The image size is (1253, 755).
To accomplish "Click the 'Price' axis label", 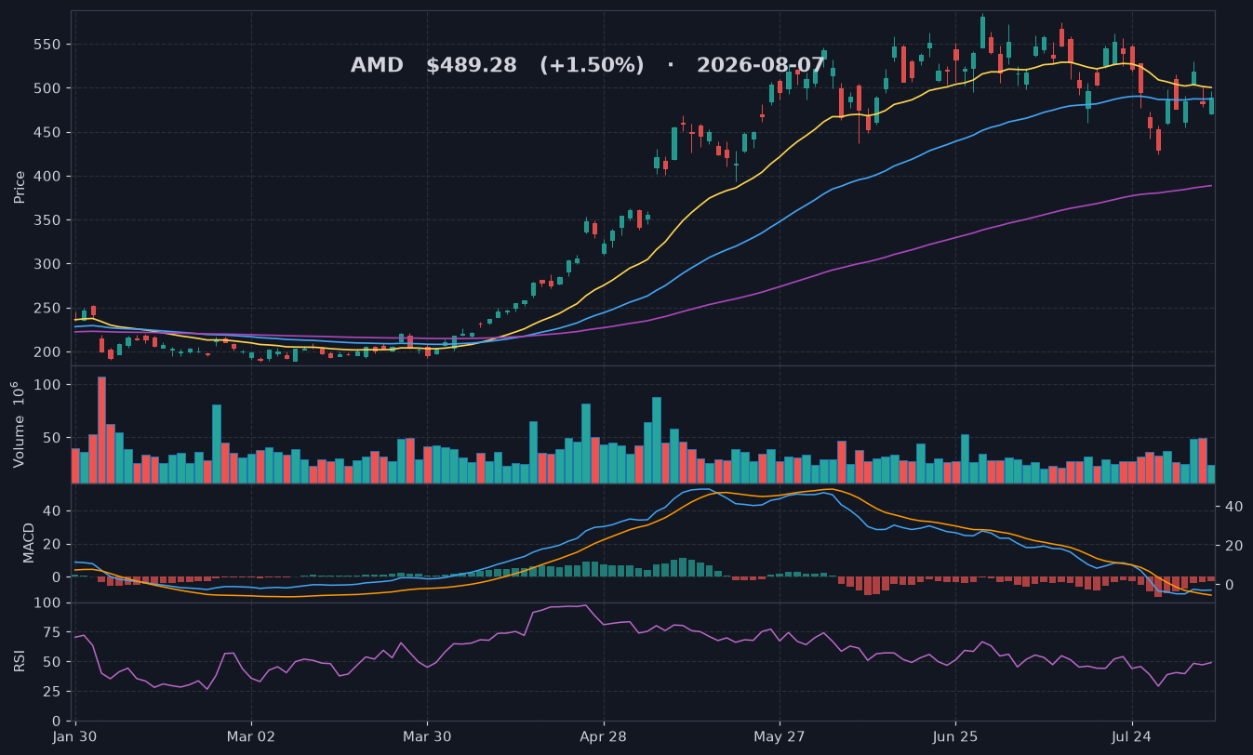I will [x=20, y=188].
